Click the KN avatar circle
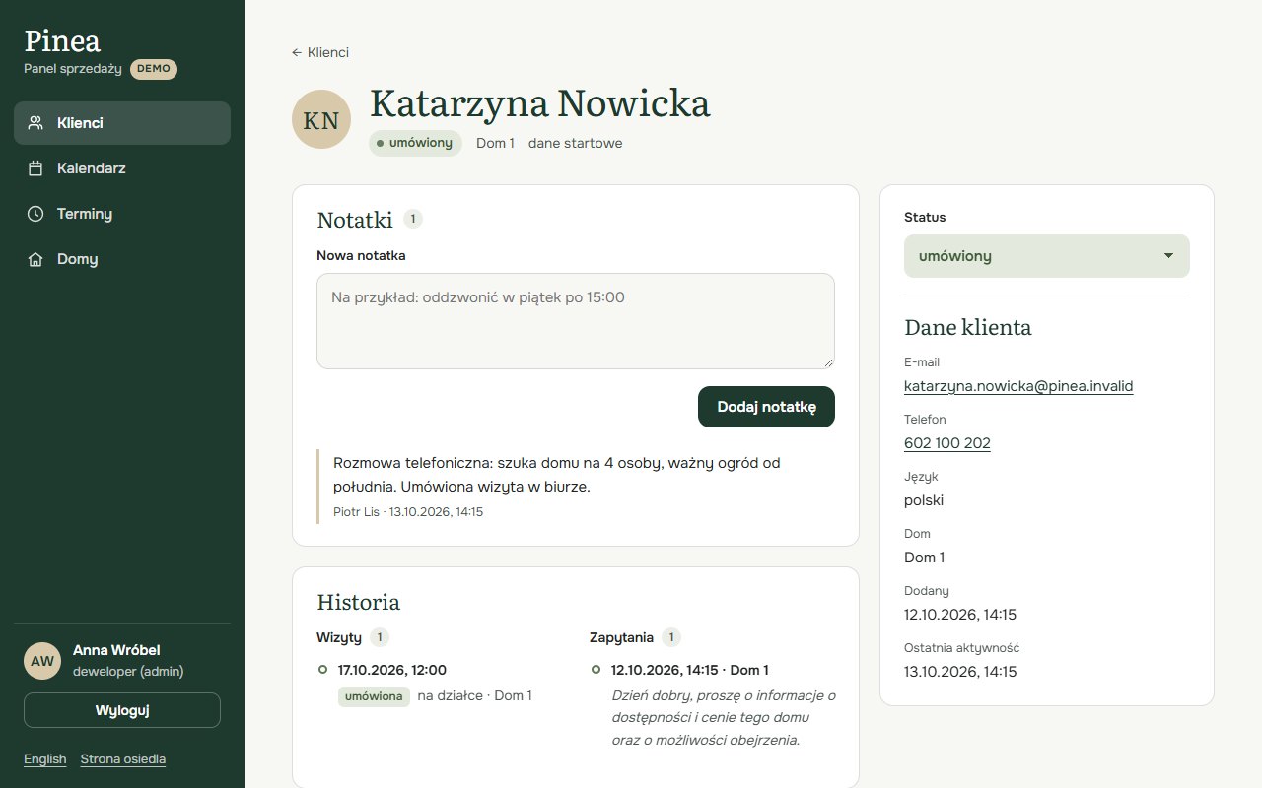 (x=321, y=119)
